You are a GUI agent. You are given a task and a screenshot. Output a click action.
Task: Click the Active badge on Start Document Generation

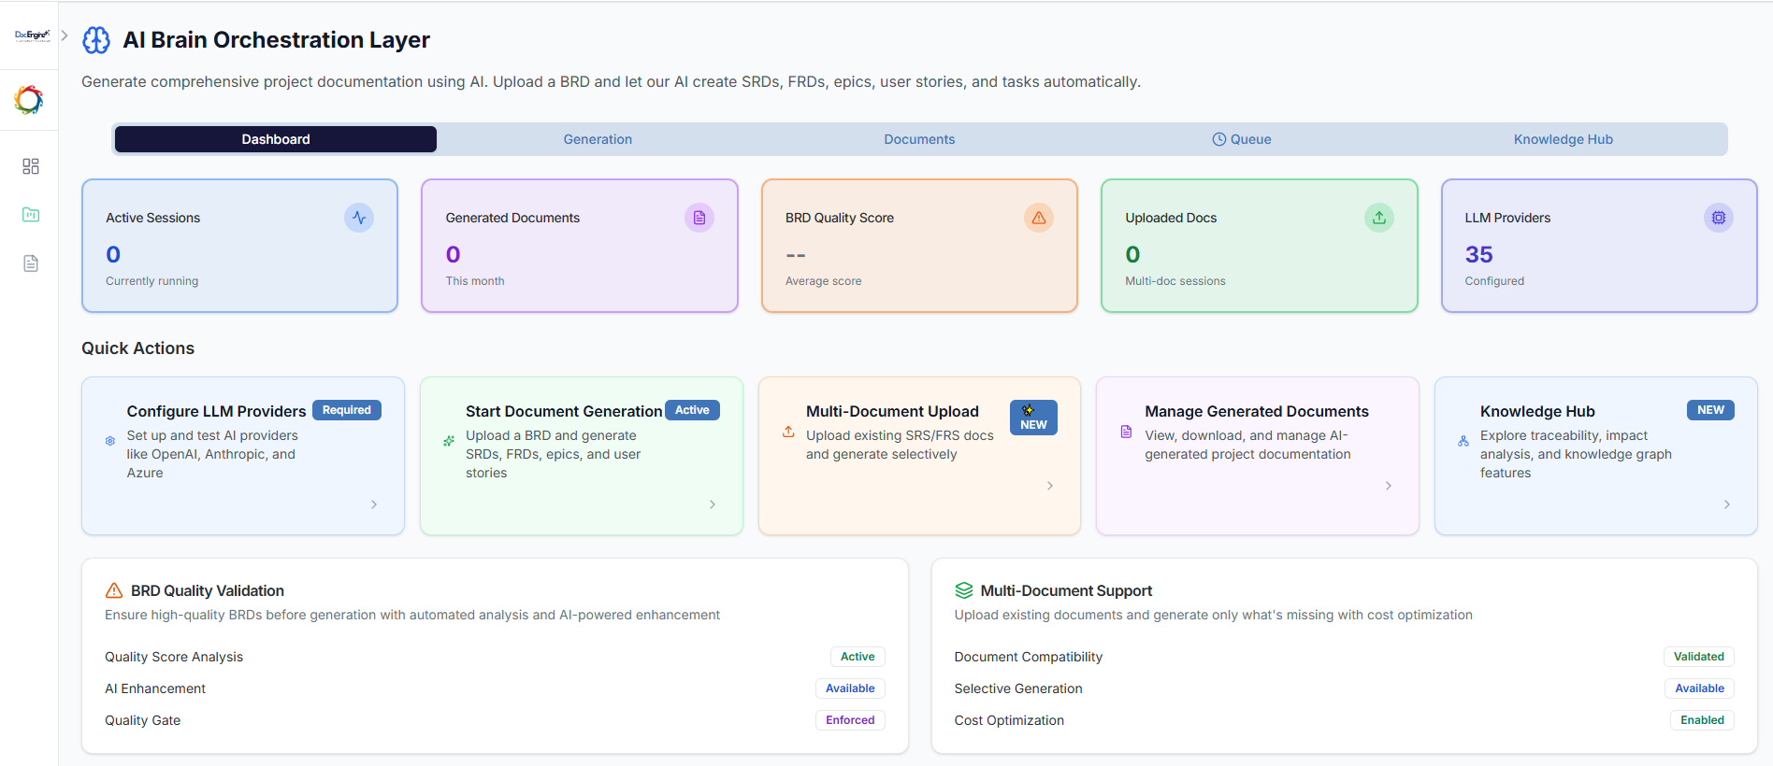pyautogui.click(x=692, y=410)
